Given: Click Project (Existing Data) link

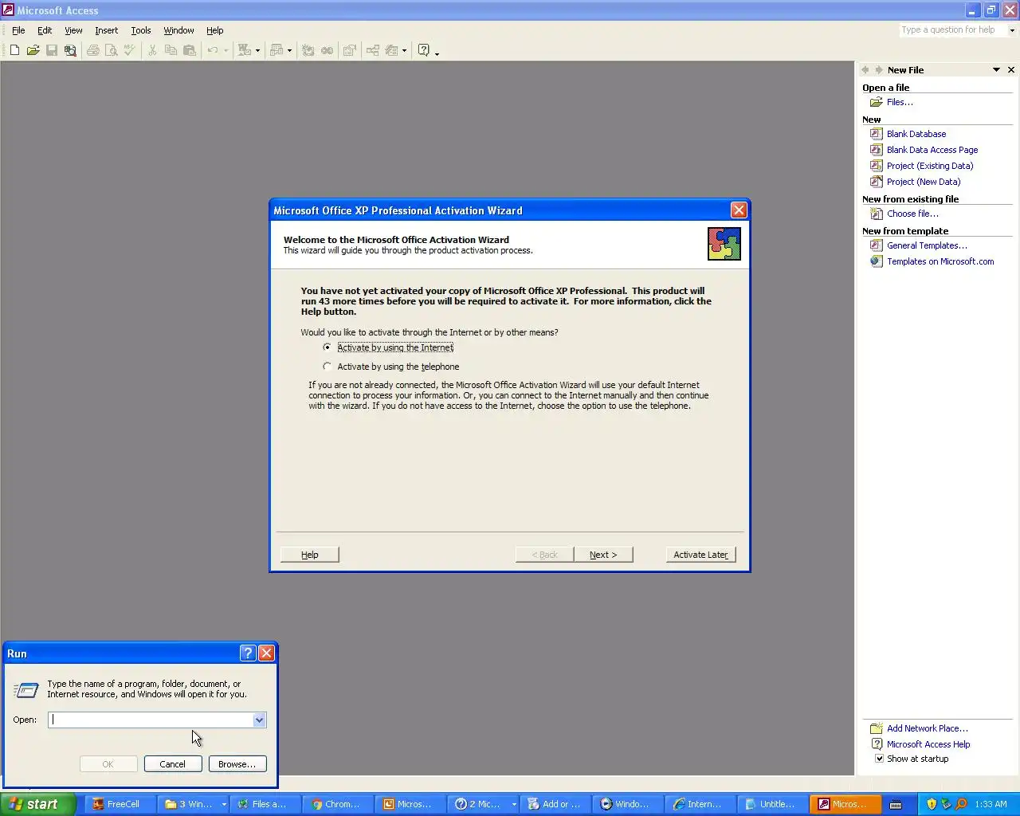Looking at the screenshot, I should point(930,166).
